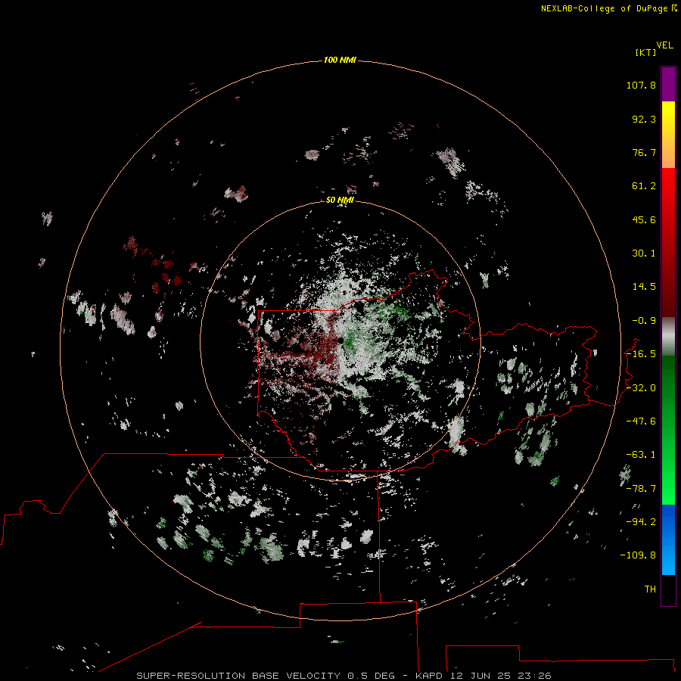Click the -109.8 velocity scale value
Viewport: 681px width, 681px height.
638,555
